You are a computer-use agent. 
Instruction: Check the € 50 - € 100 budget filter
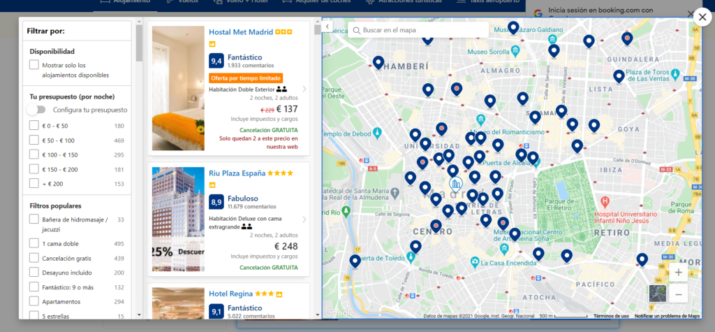pyautogui.click(x=34, y=140)
